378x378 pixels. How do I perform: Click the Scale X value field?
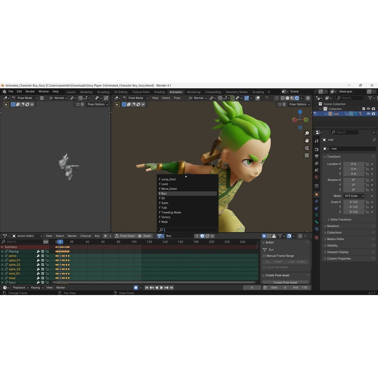click(x=353, y=202)
